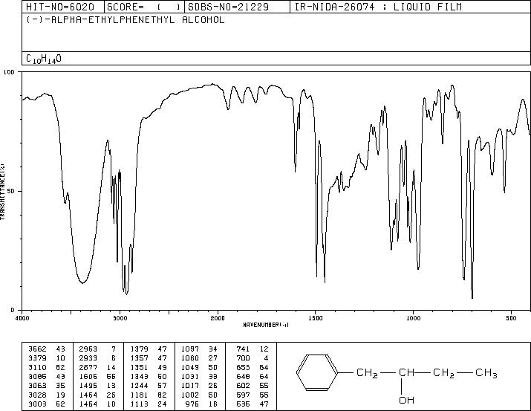The image size is (531, 411).
Task: Click the OH group in structure diagram
Action: [406, 400]
